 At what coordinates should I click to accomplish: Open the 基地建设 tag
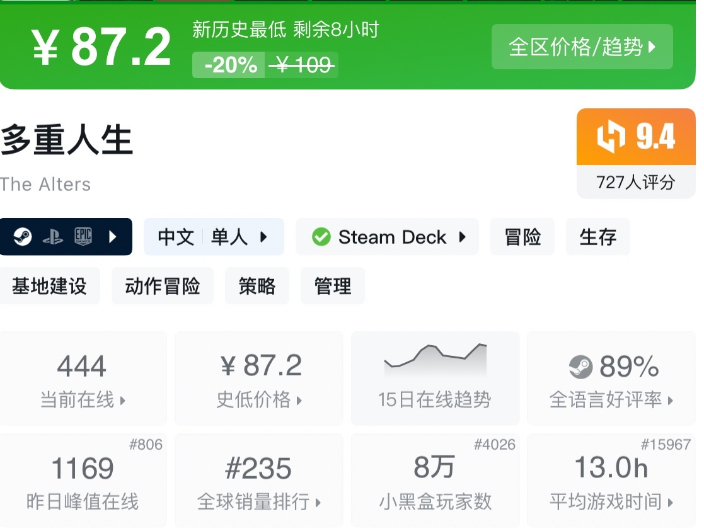(50, 287)
